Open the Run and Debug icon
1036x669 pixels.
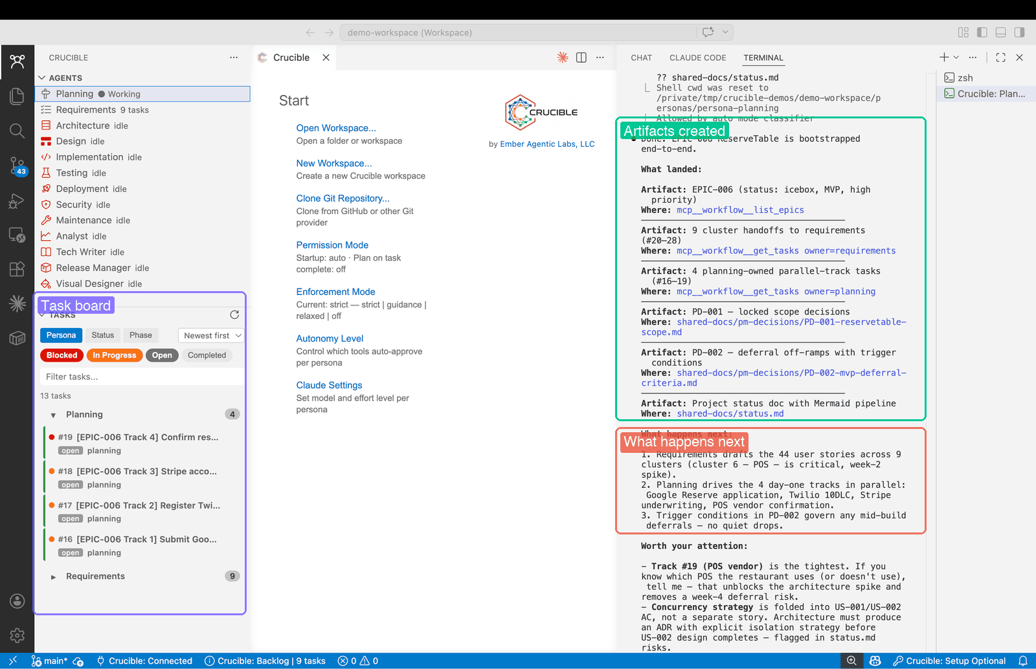point(17,201)
